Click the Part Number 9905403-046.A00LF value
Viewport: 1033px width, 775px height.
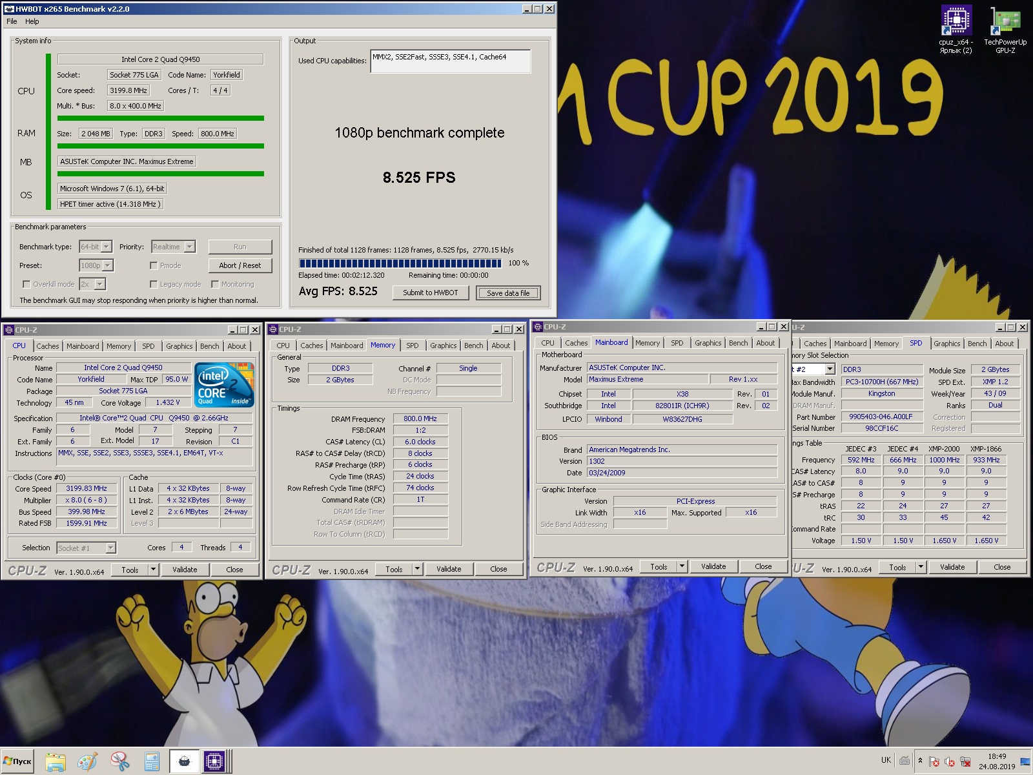coord(882,417)
